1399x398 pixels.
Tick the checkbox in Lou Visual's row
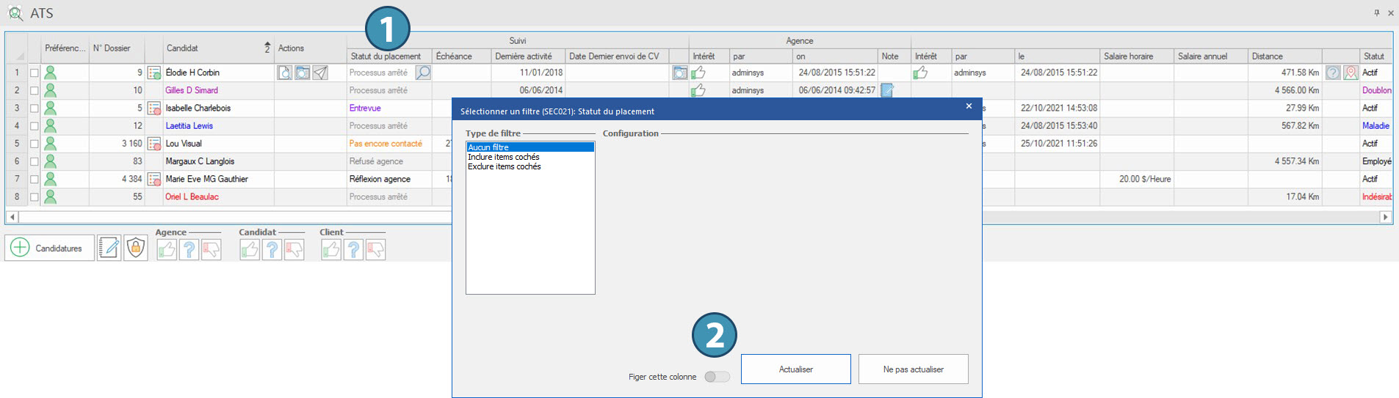pos(34,144)
